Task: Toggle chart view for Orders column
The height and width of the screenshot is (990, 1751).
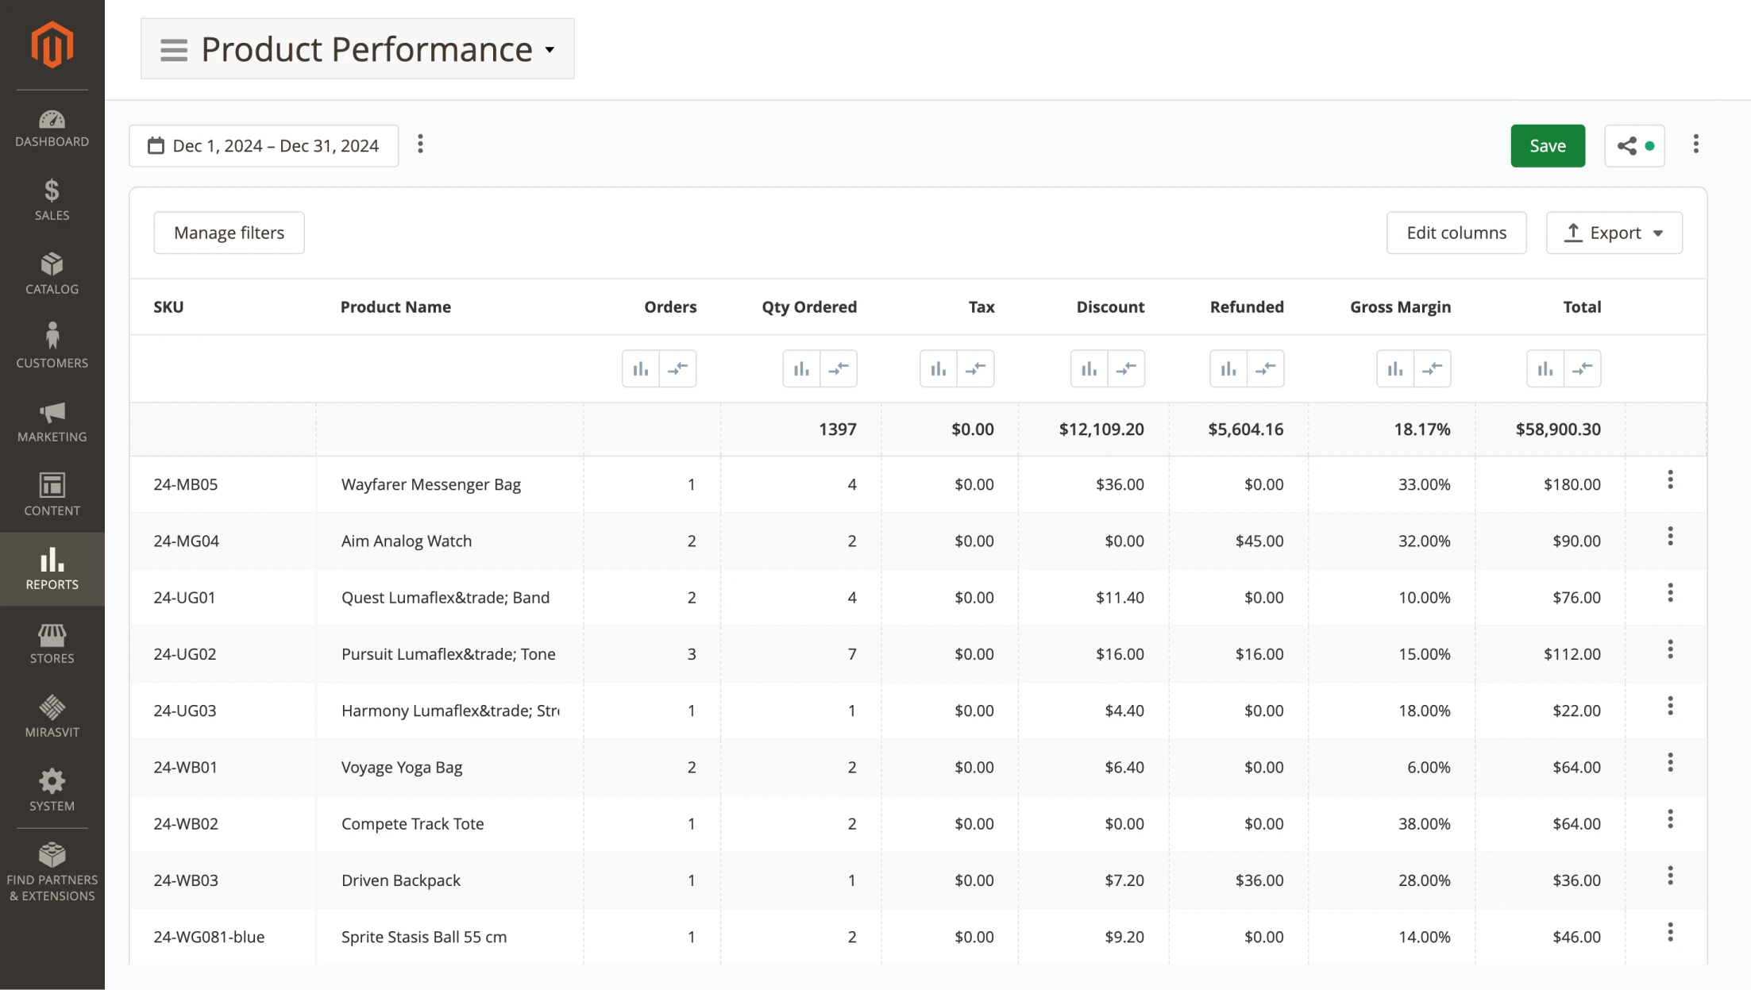Action: (x=640, y=368)
